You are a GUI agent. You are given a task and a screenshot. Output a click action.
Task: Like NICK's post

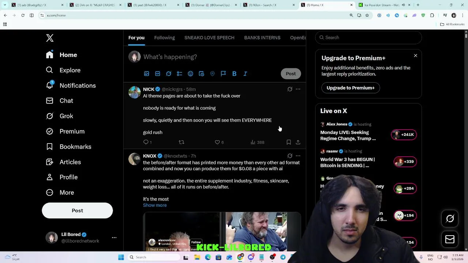pos(219,142)
